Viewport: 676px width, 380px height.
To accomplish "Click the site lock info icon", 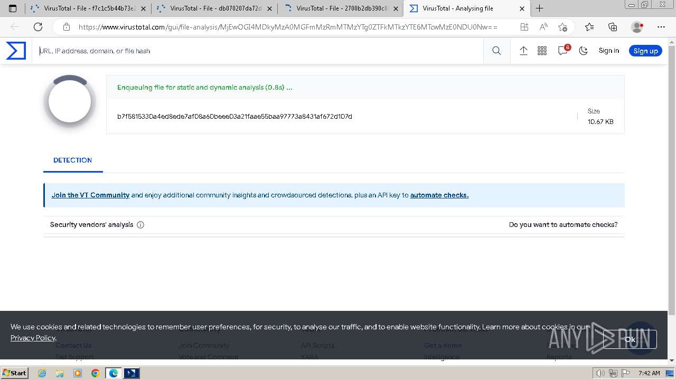I will pyautogui.click(x=67, y=27).
